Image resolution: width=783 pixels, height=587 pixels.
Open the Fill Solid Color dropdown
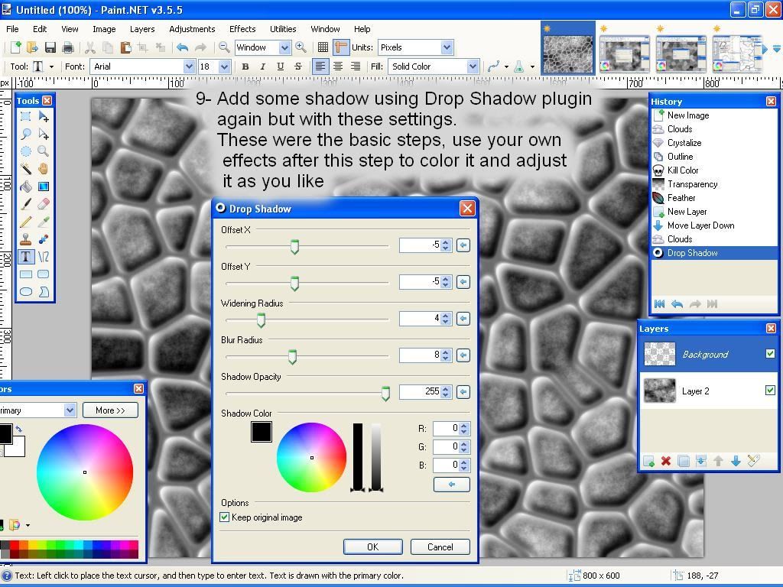473,66
